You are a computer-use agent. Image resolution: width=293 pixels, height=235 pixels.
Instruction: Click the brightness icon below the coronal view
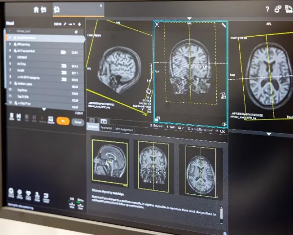[224, 124]
